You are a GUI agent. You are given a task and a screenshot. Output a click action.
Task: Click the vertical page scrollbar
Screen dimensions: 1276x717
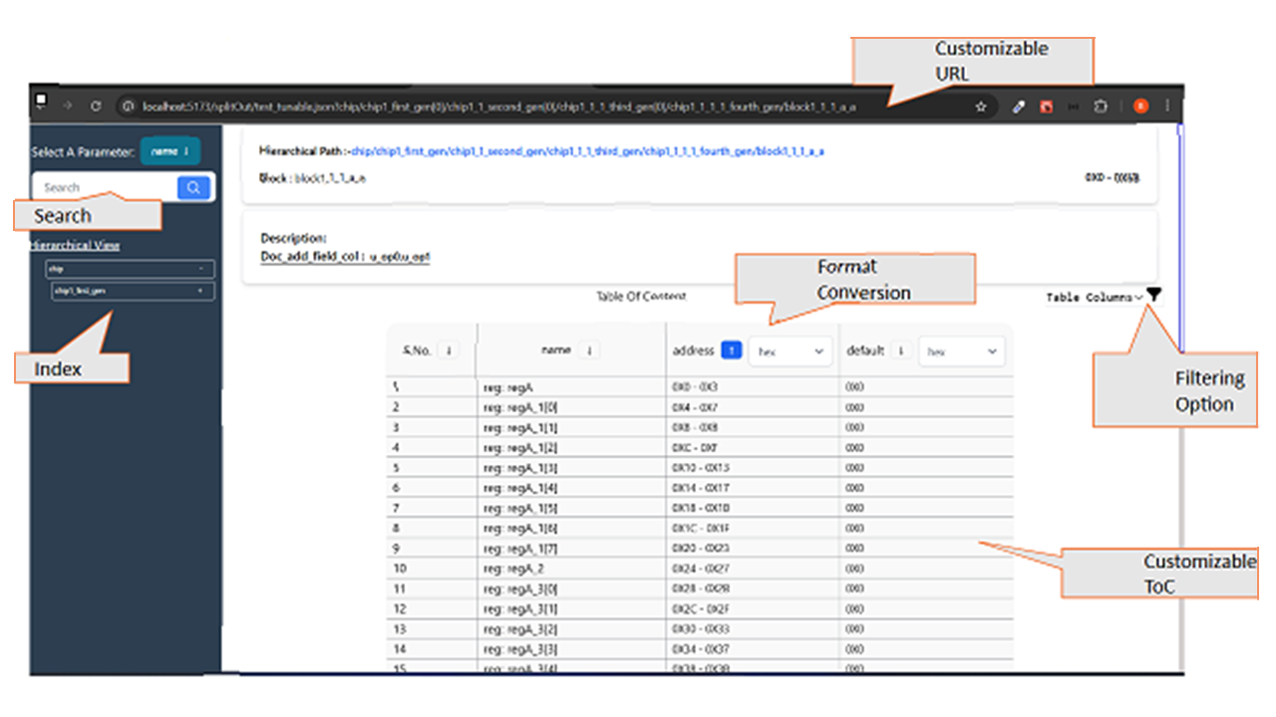[x=1179, y=398]
